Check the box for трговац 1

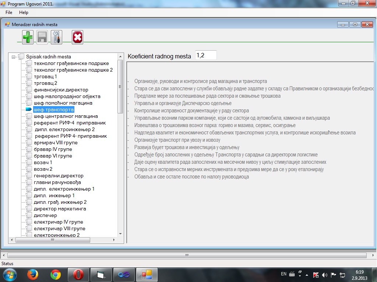(x=29, y=76)
